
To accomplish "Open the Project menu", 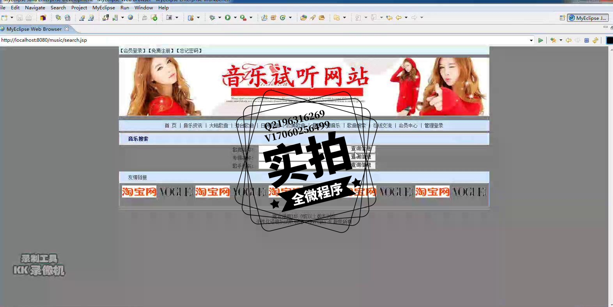I will [x=79, y=7].
